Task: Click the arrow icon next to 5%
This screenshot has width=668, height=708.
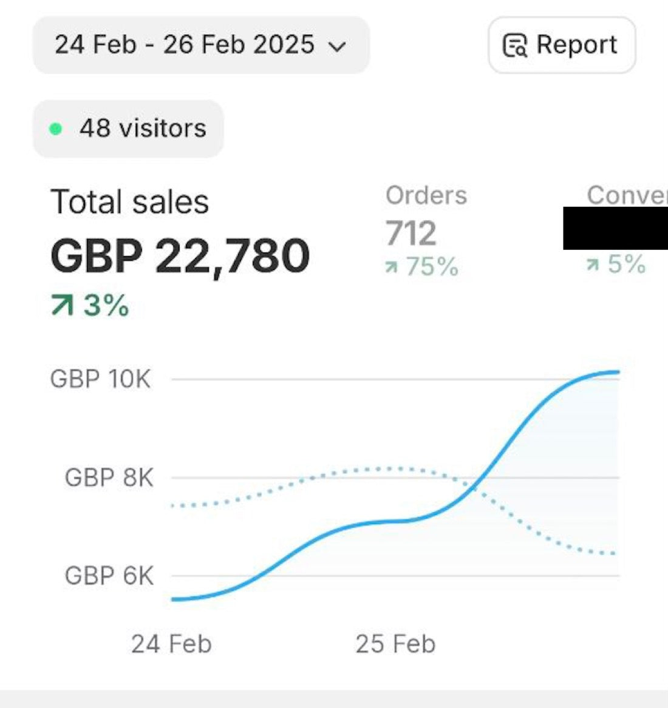Action: coord(593,265)
